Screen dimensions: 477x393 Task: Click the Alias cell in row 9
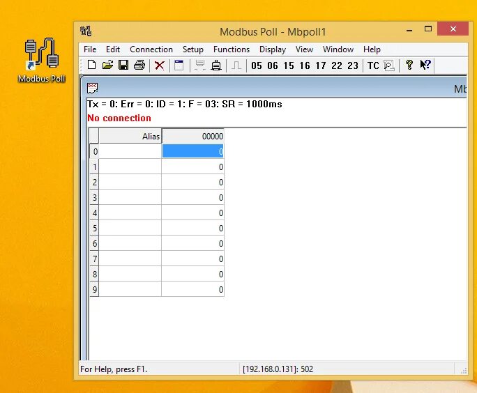130,289
